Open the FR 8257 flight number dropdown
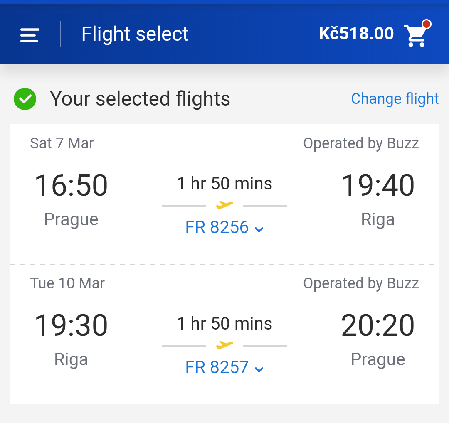This screenshot has width=449, height=423. coord(224,367)
